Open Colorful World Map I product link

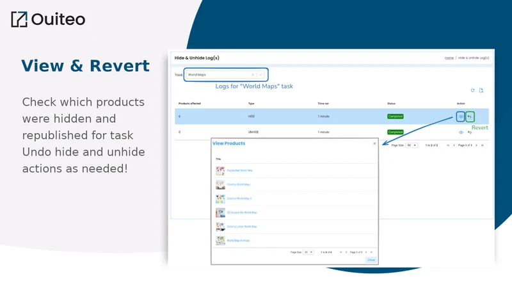coord(239,184)
